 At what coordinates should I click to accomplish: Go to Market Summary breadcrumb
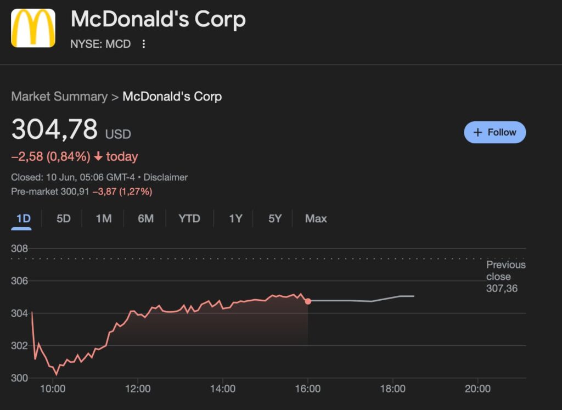(59, 97)
